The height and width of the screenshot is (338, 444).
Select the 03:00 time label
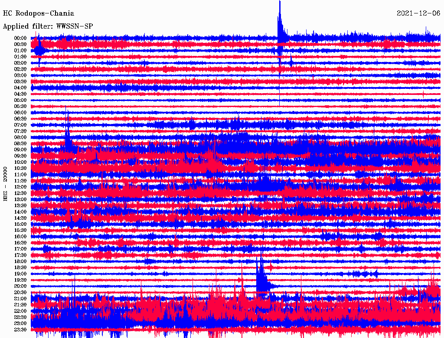tap(20, 75)
